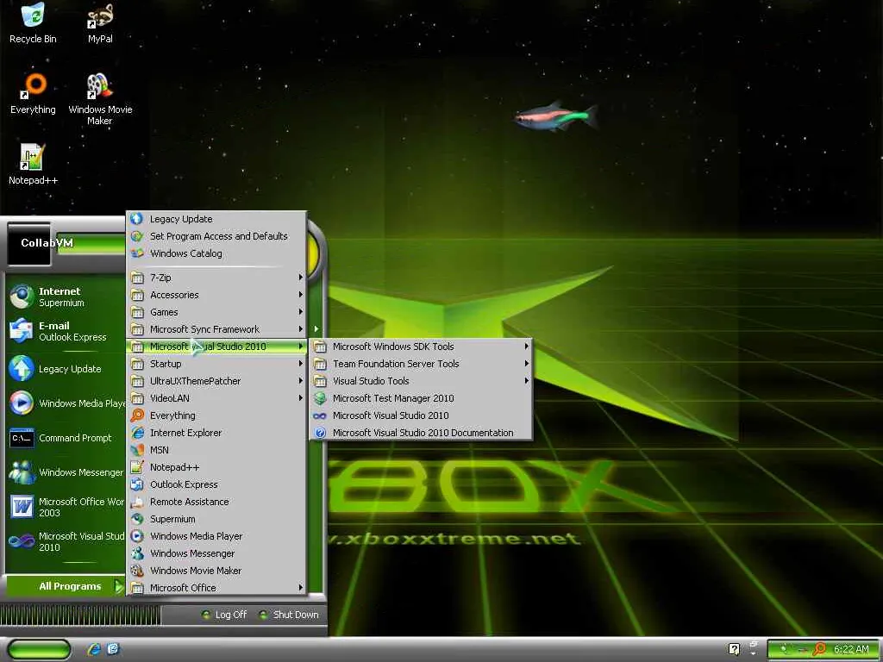Open Remote Assistance program entry
Viewport: 883px width, 662px height.
point(216,502)
